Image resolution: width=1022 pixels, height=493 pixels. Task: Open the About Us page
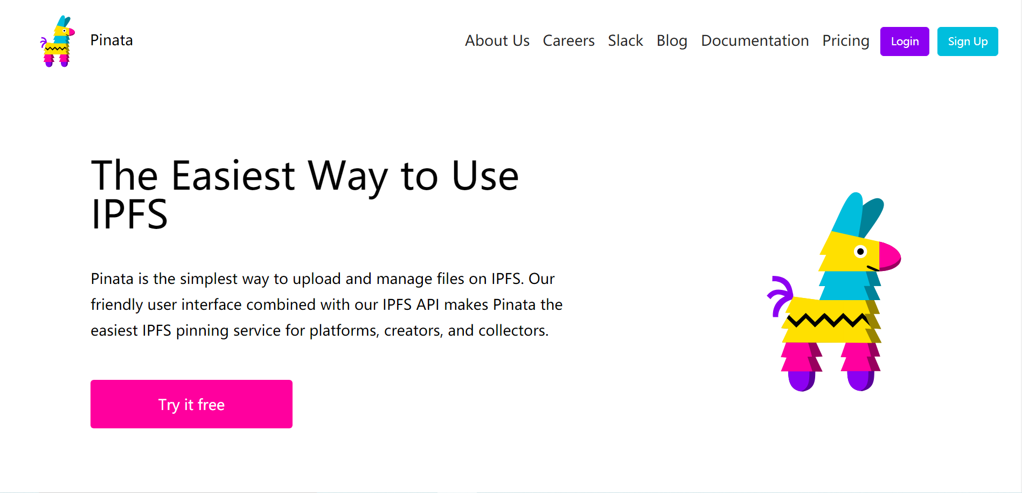497,41
